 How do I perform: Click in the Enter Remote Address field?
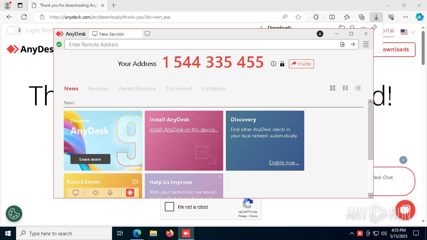[201, 44]
